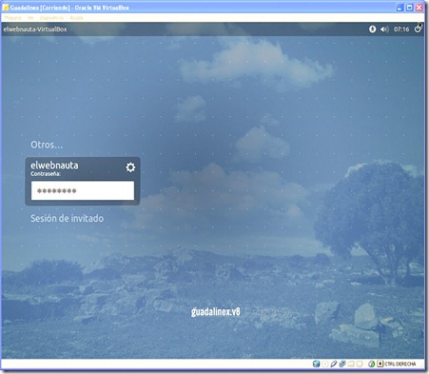Focus the Contraseña password field

83,190
